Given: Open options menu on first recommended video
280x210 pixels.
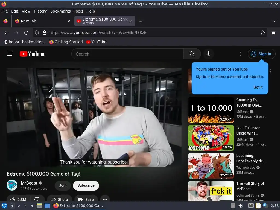Looking at the screenshot, I should [270, 71].
